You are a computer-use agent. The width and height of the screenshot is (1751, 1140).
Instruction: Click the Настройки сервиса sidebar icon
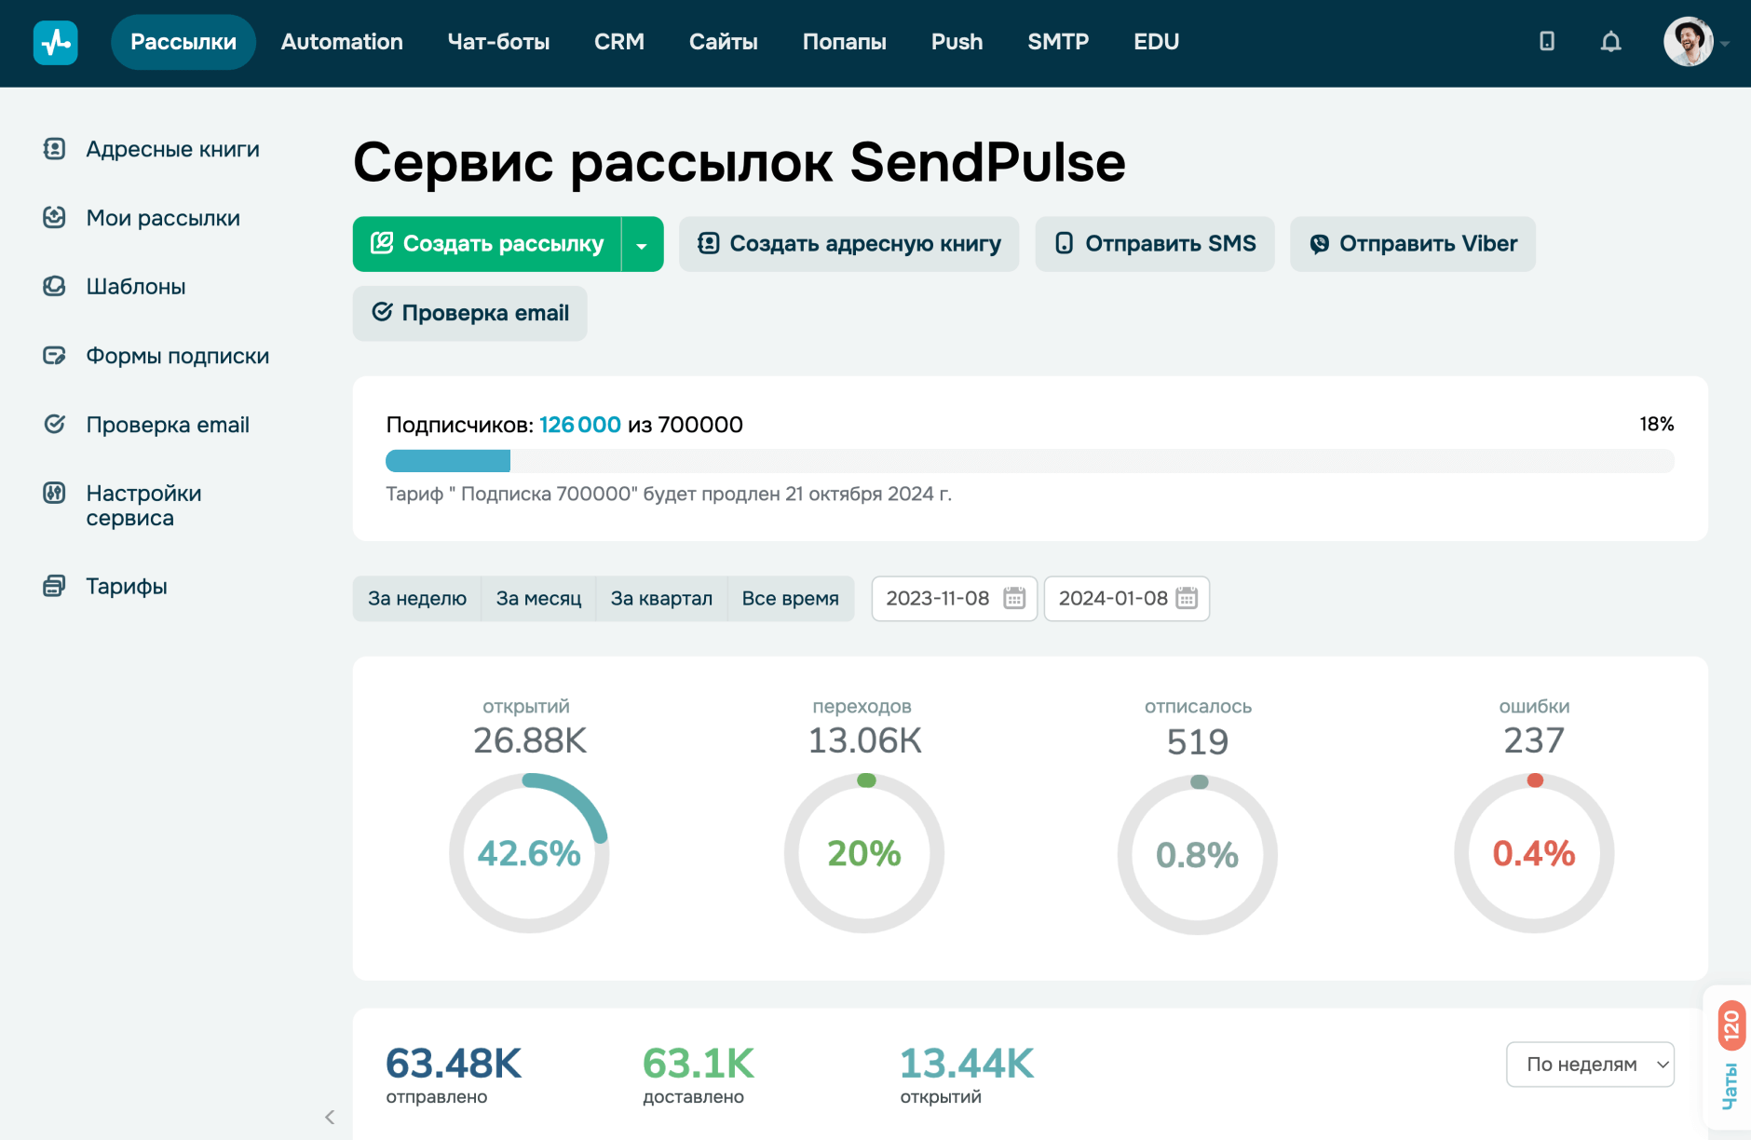click(x=54, y=494)
